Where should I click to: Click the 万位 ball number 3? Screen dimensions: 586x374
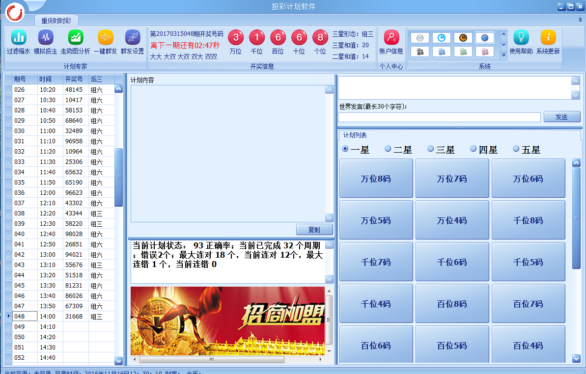tap(236, 37)
